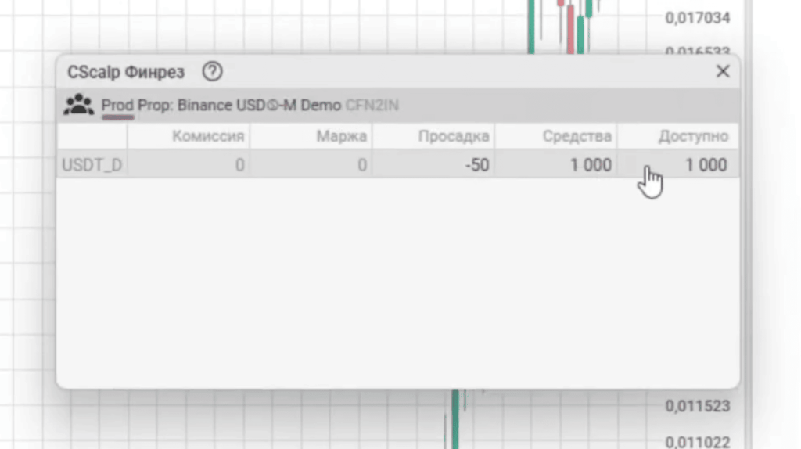The image size is (801, 449).
Task: Select the USDT_D currency row cell
Action: pyautogui.click(x=92, y=165)
